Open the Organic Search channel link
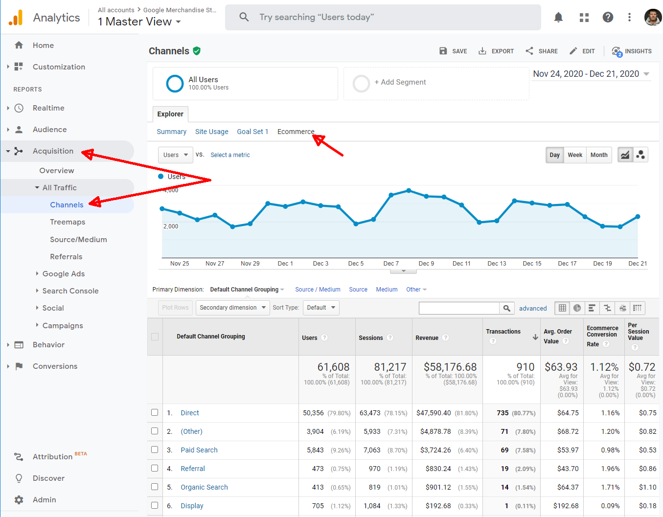Screen dimensions: 663x517 tap(204, 487)
